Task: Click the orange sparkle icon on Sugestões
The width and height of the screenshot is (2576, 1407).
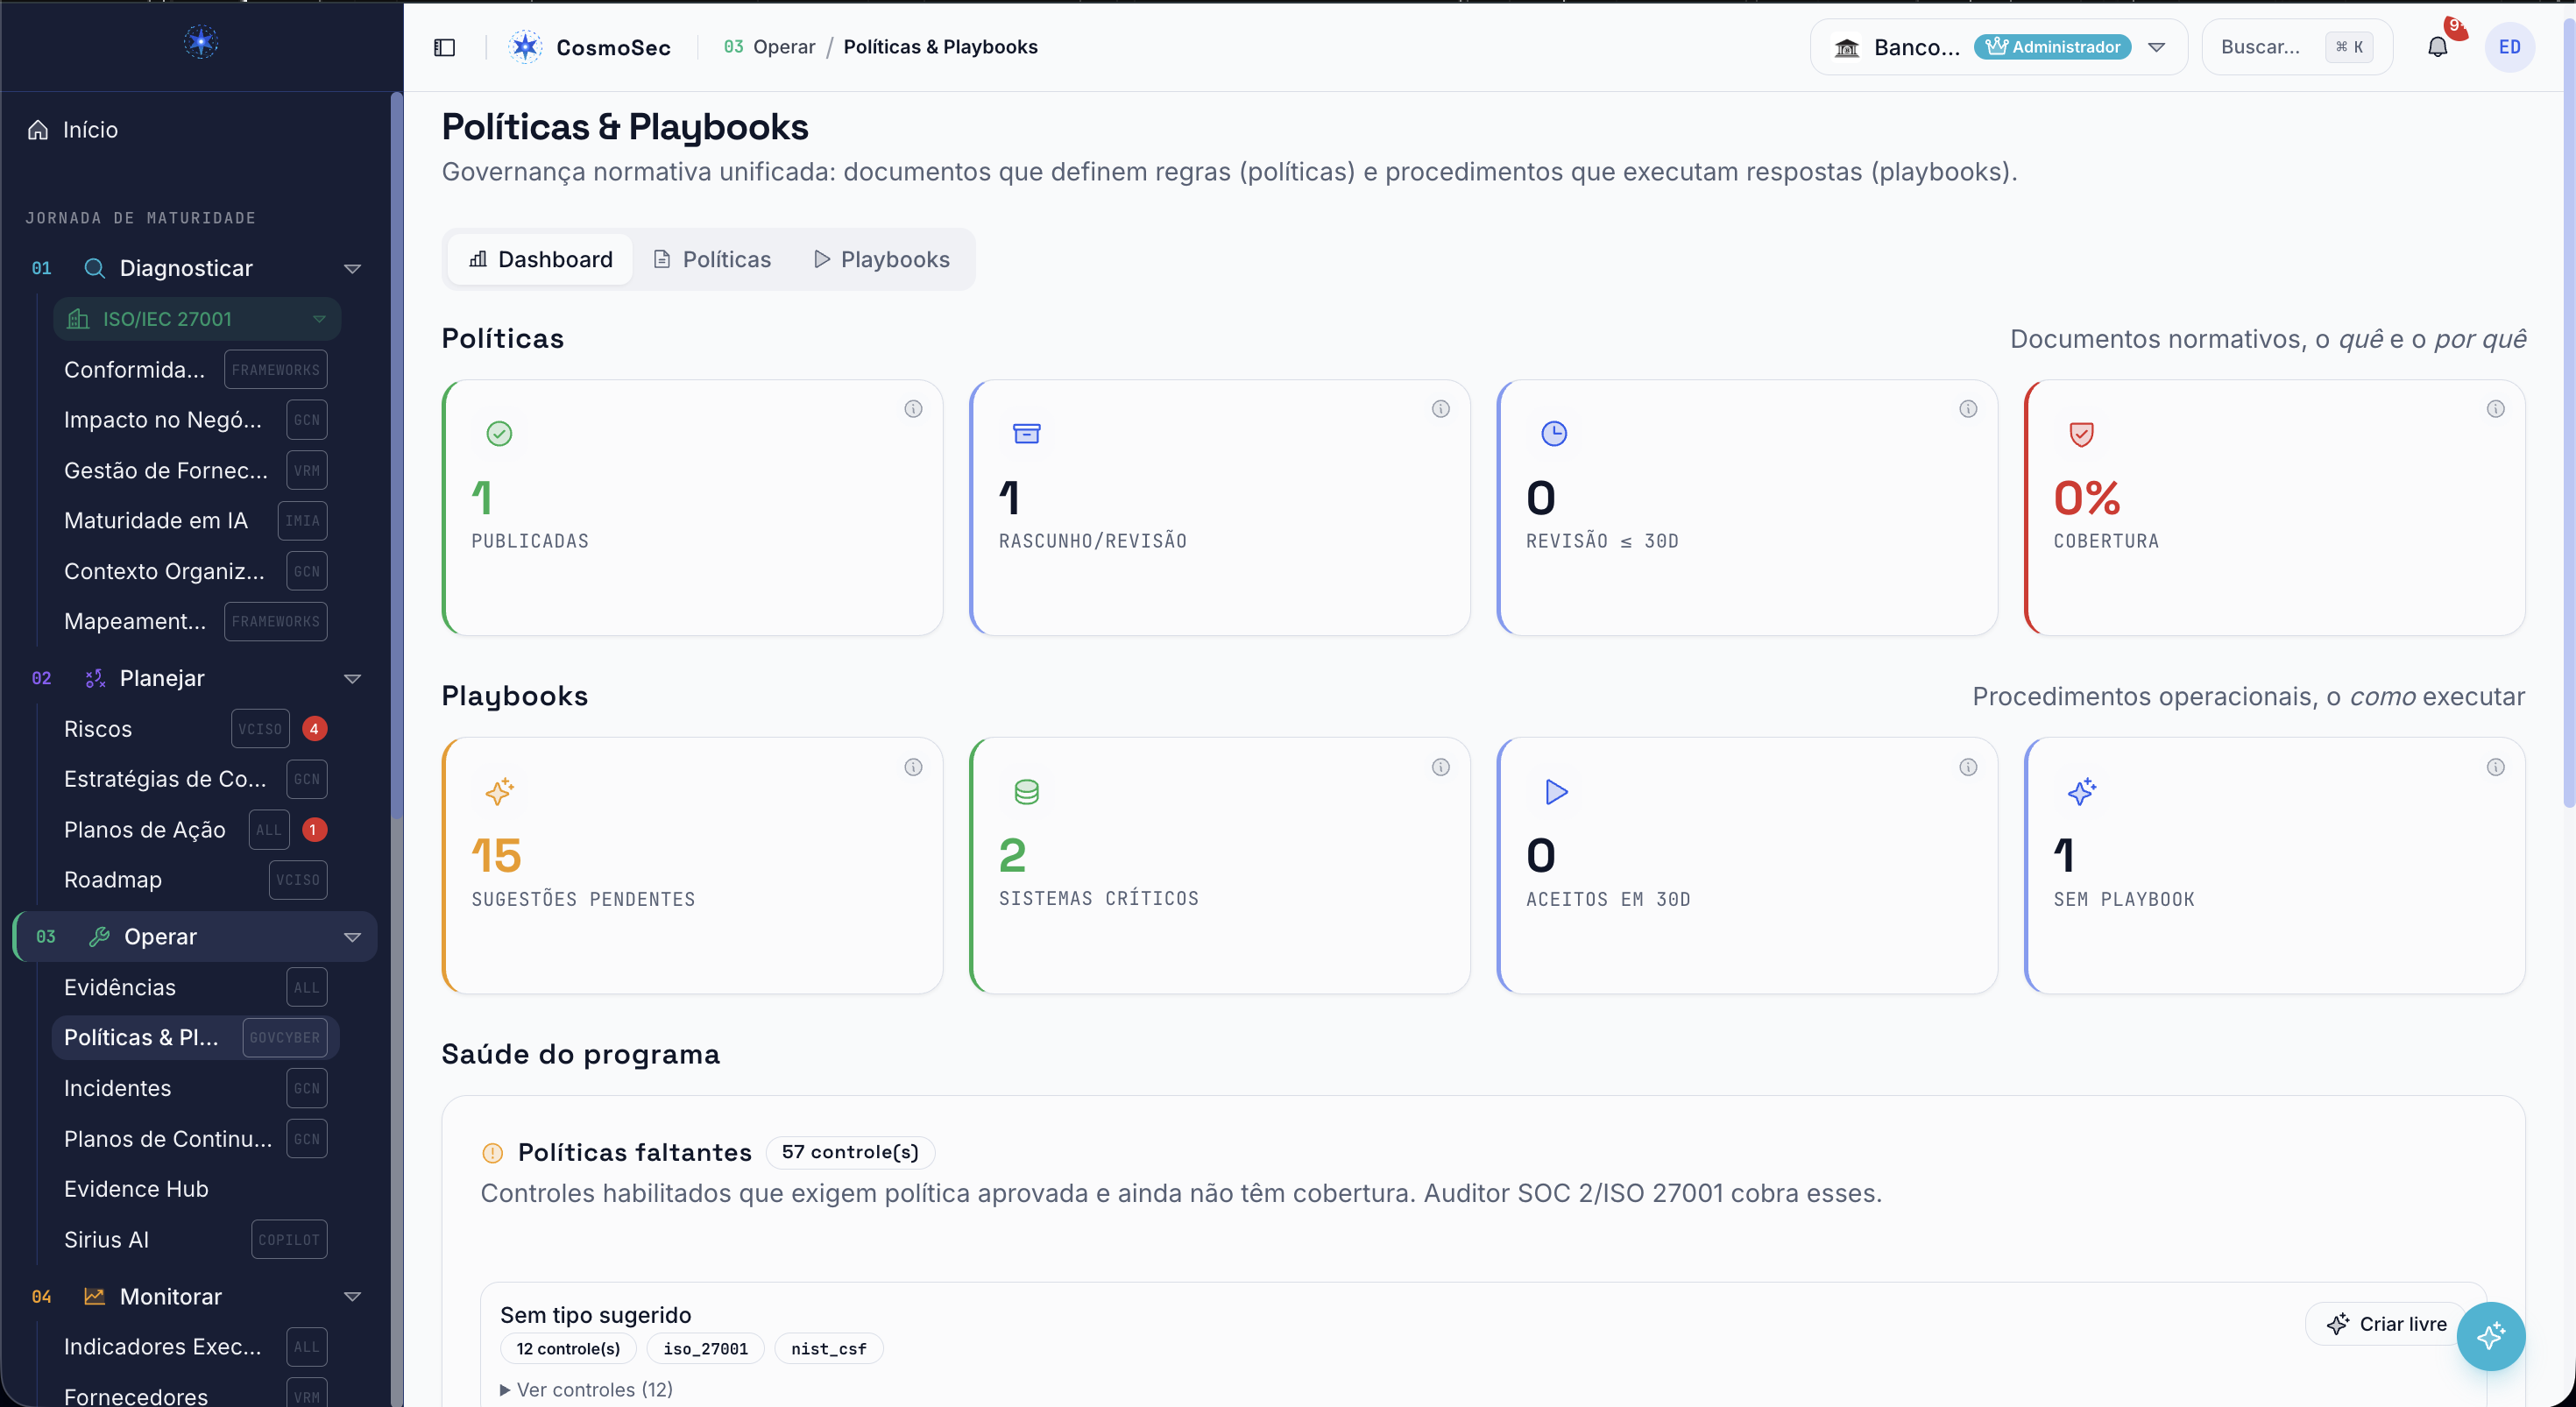Action: click(x=499, y=791)
